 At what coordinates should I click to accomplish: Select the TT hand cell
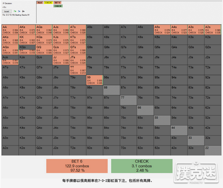[x=78, y=70]
